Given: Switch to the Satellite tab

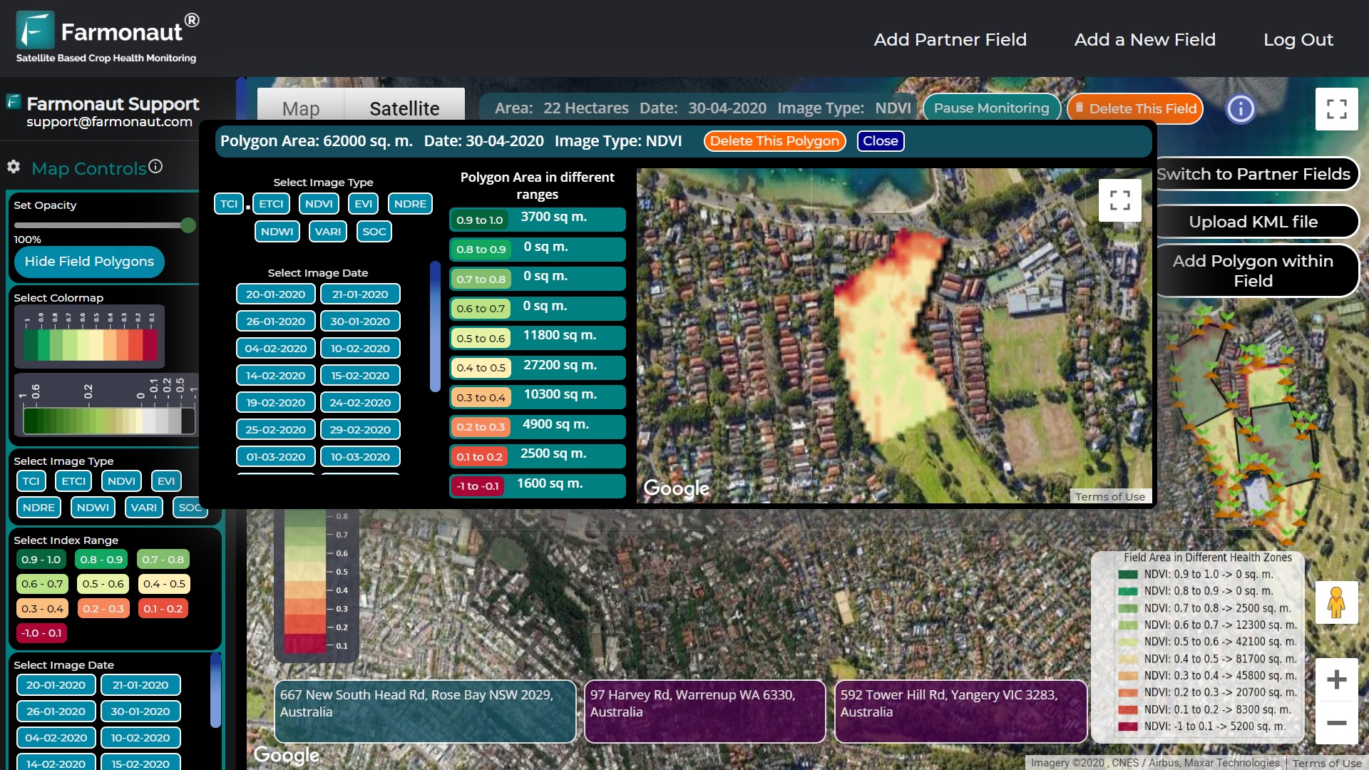Looking at the screenshot, I should click(x=404, y=108).
